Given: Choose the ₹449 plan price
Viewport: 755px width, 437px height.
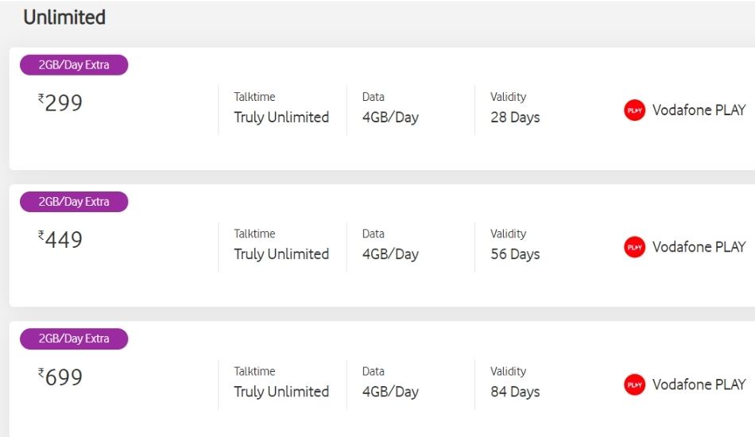Looking at the screenshot, I should pyautogui.click(x=60, y=240).
